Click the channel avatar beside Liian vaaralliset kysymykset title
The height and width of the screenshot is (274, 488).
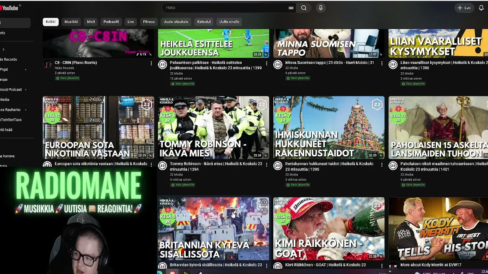tap(393, 64)
